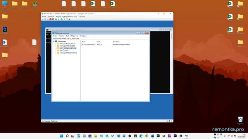Select HKEY_CURRENT_CONFIG in the registry tree

coord(68,53)
